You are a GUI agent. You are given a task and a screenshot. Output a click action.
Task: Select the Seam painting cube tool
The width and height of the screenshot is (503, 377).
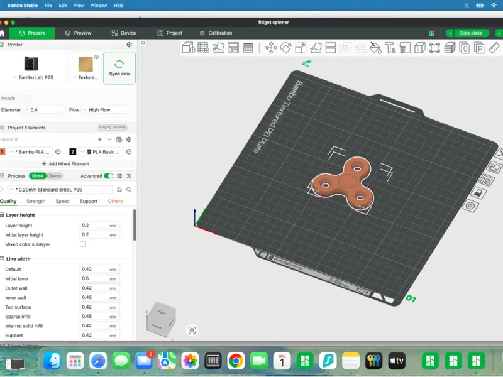[419, 48]
